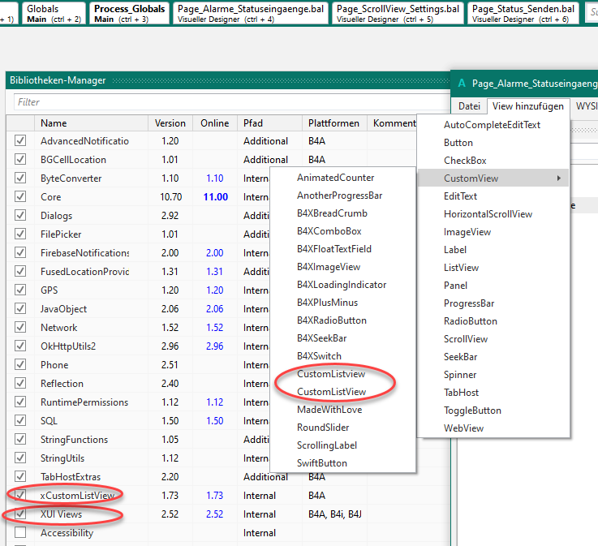Image resolution: width=598 pixels, height=546 pixels.
Task: Sort libraries by the Version column
Action: click(170, 123)
